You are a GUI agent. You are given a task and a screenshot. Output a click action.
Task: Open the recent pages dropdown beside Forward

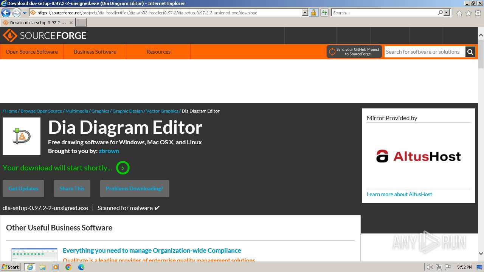tap(25, 12)
